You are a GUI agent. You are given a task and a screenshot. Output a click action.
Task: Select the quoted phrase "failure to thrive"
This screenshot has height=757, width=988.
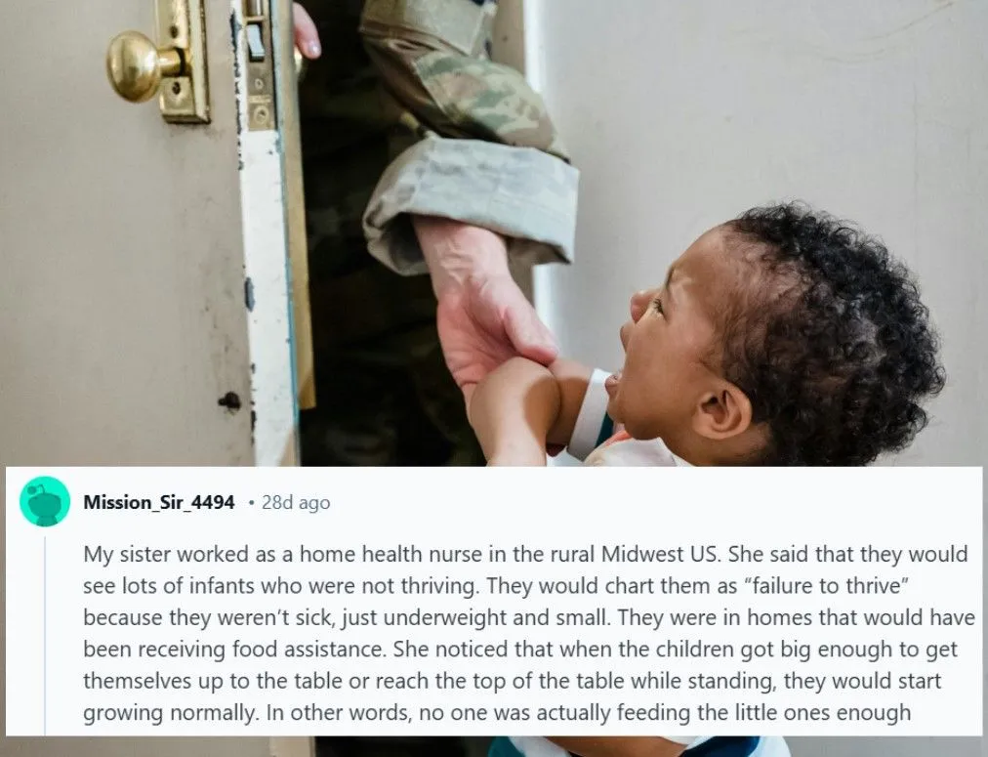(827, 585)
